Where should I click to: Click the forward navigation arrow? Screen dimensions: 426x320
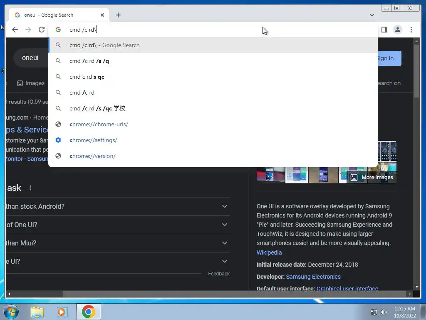coord(28,30)
